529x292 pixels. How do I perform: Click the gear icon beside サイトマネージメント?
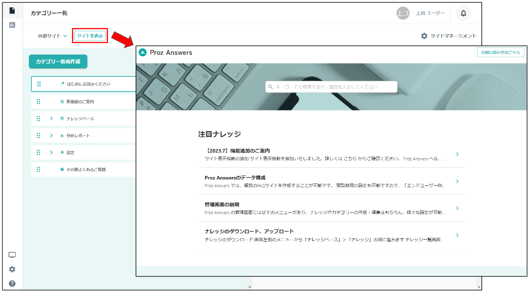coord(424,36)
